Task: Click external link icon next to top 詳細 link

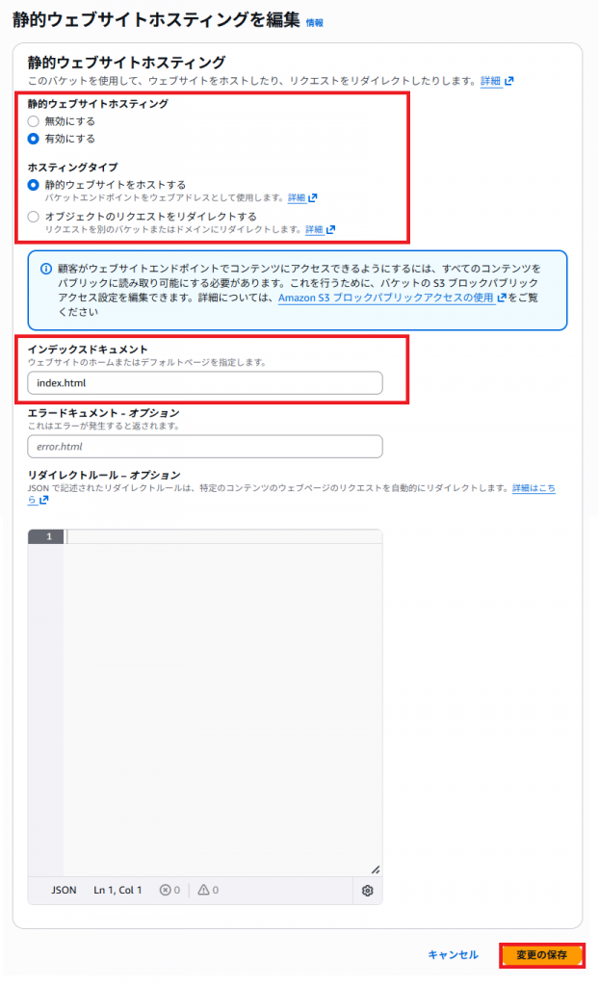Action: (x=509, y=81)
